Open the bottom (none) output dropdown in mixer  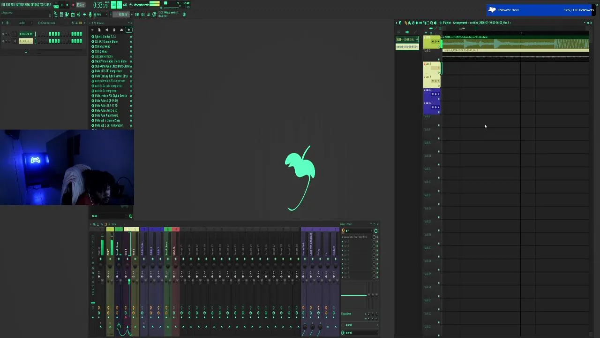tap(359, 333)
